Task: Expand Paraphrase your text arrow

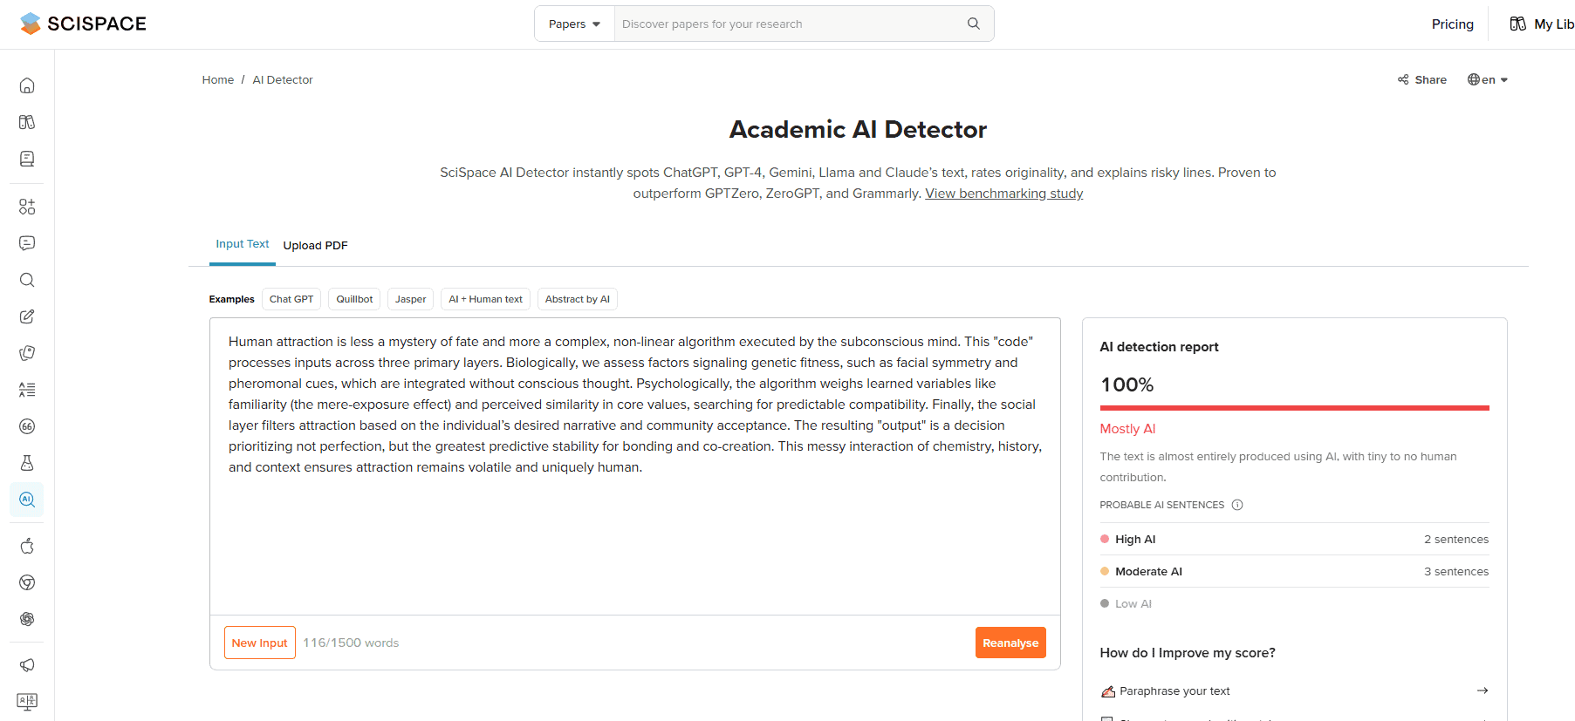Action: [1482, 690]
